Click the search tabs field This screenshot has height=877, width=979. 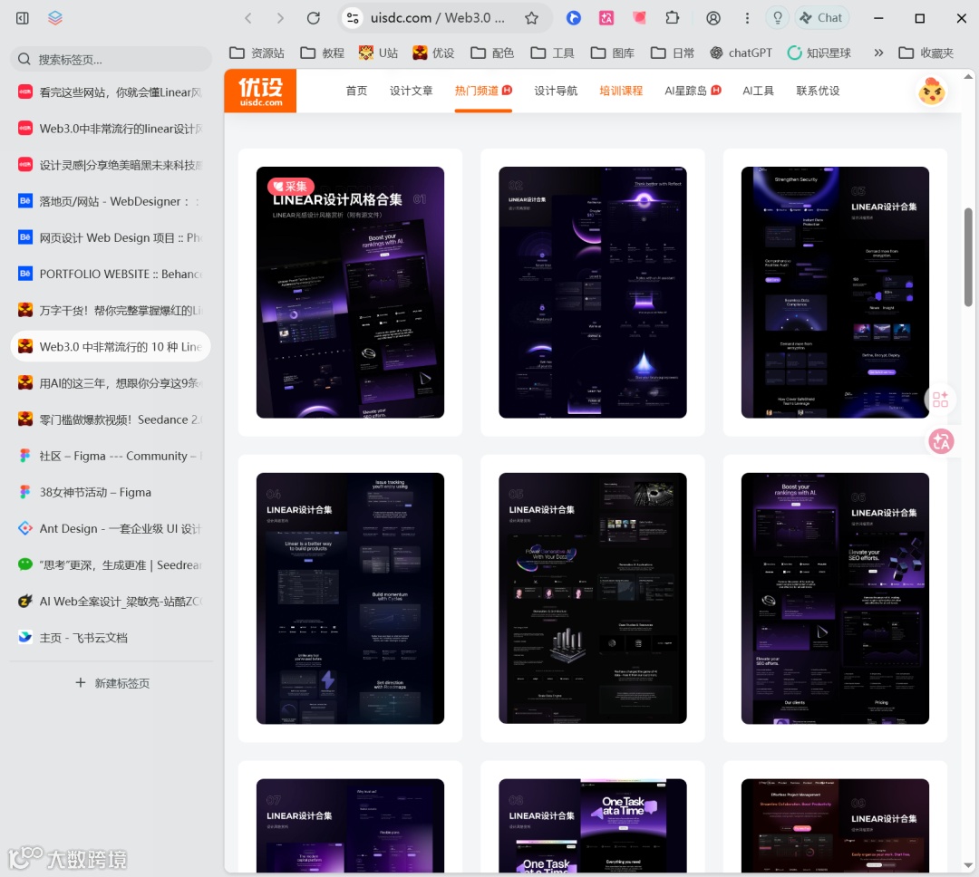[111, 59]
